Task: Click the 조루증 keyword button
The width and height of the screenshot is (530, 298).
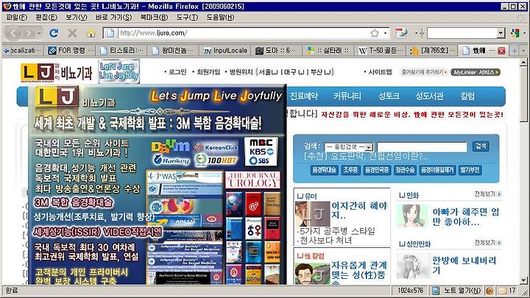Action: pyautogui.click(x=350, y=170)
